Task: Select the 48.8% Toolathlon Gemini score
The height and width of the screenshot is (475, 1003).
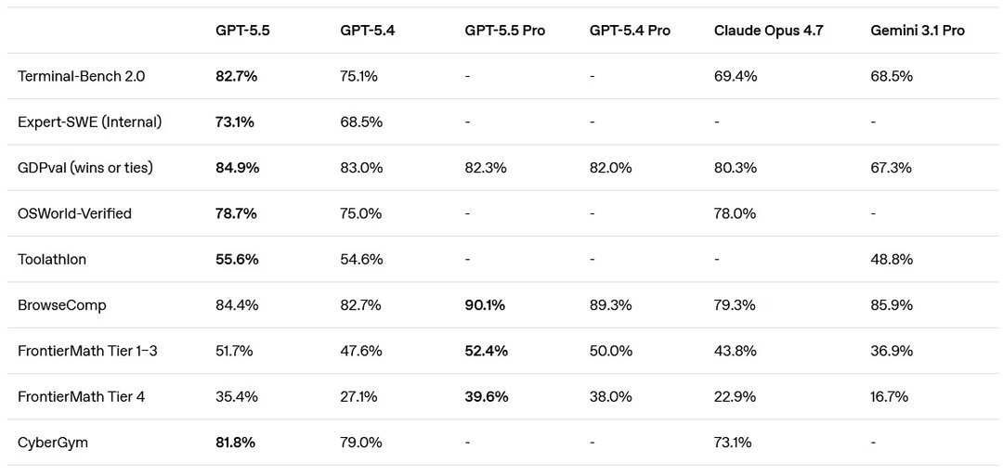Action: (892, 260)
